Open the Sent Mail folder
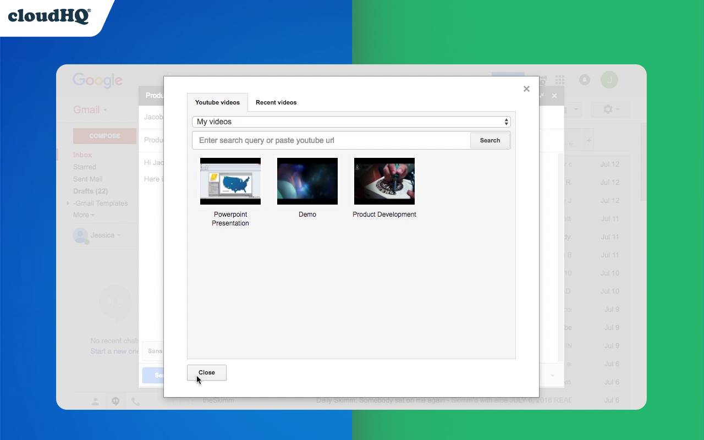 point(88,179)
